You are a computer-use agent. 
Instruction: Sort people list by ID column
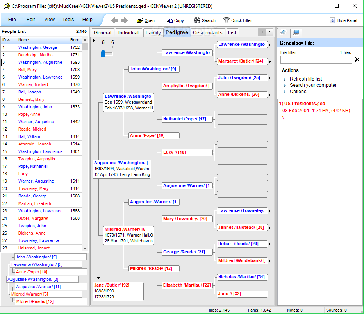[x=9, y=40]
